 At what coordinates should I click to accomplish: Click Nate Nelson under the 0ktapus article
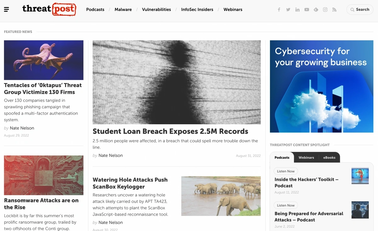pyautogui.click(x=22, y=128)
